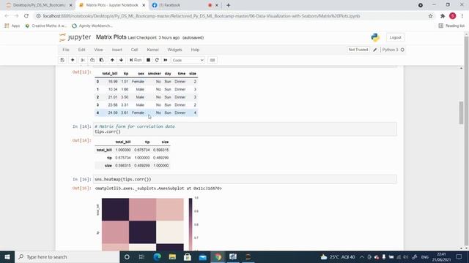Open the Edit menu
Image resolution: width=469 pixels, height=263 pixels.
click(x=81, y=50)
